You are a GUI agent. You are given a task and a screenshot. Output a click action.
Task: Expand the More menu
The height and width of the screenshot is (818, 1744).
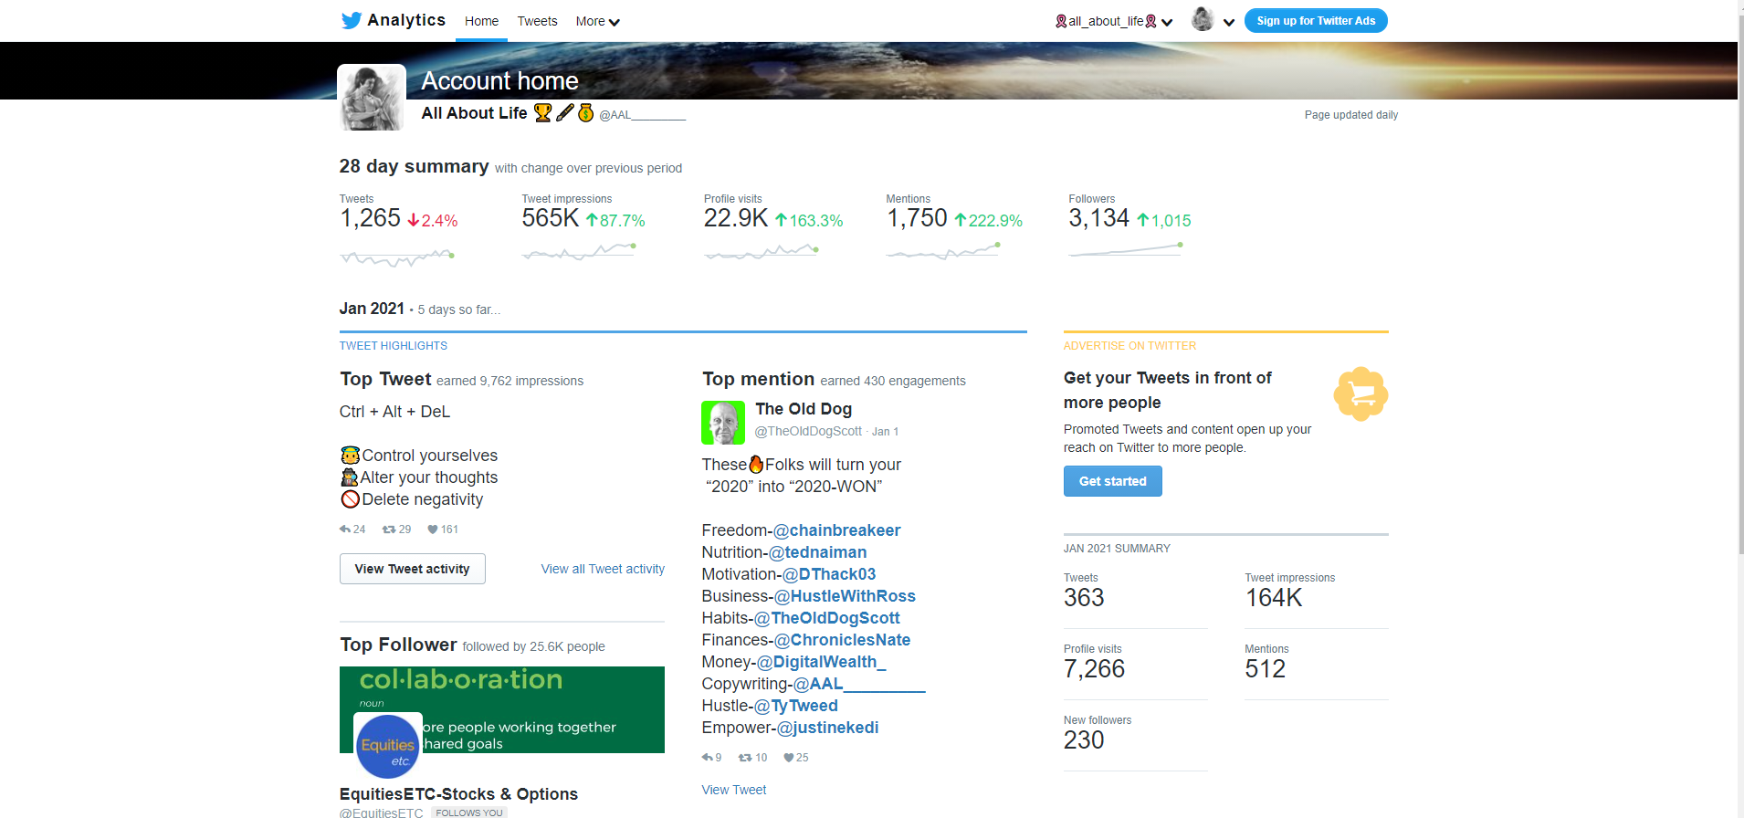[598, 21]
